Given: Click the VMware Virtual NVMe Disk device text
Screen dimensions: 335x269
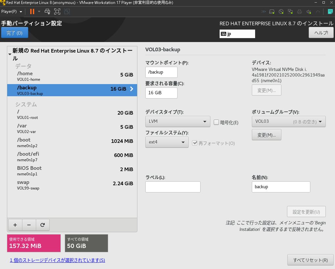Looking at the screenshot, I should click(288, 75).
